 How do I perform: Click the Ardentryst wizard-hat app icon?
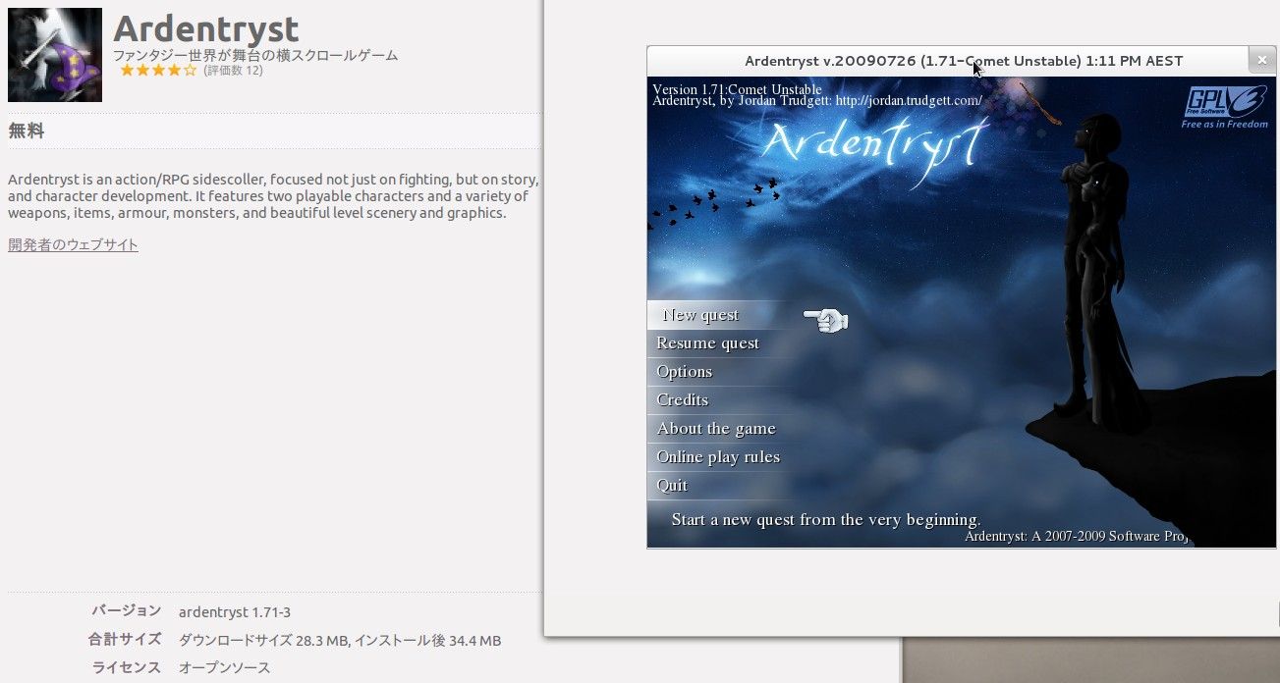point(55,55)
